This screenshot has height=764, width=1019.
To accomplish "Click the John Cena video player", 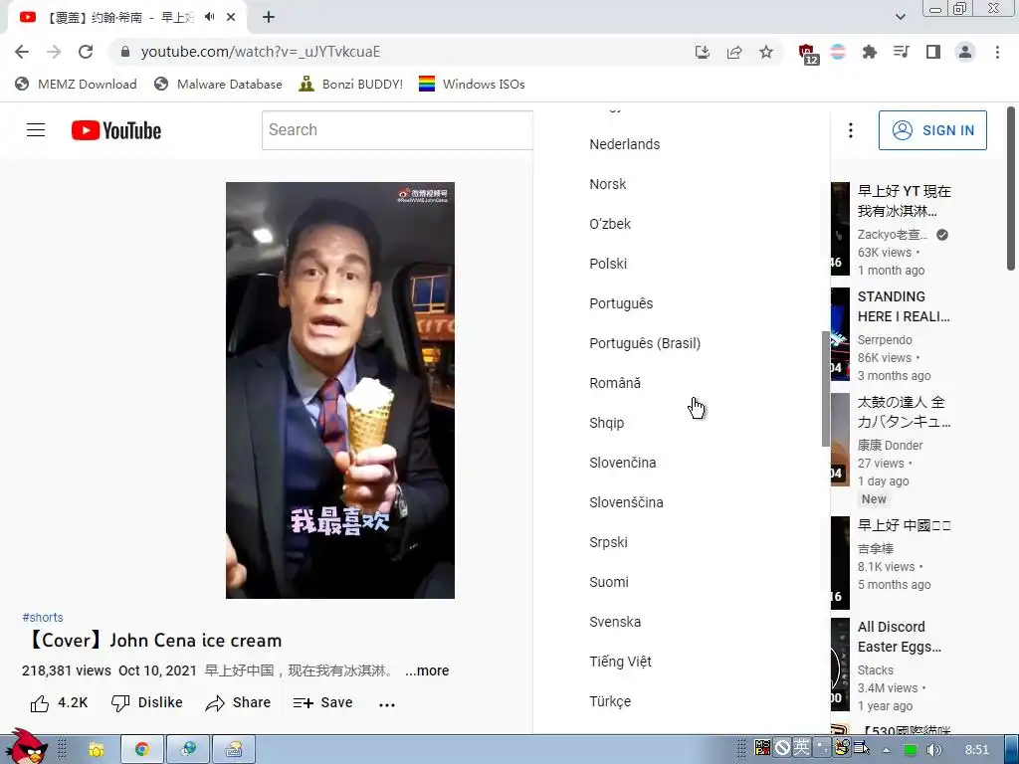I will point(340,390).
